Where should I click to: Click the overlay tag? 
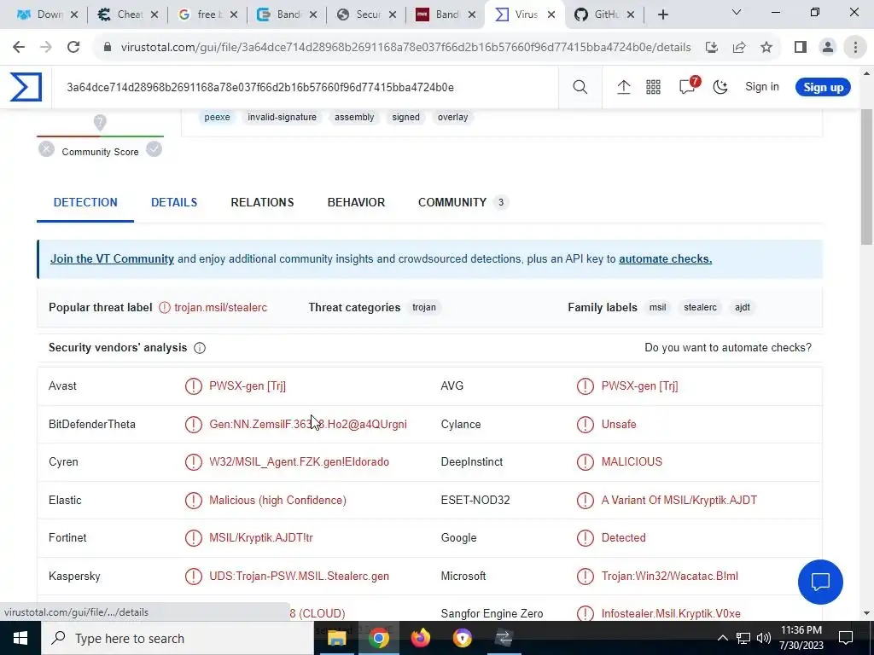(x=452, y=117)
